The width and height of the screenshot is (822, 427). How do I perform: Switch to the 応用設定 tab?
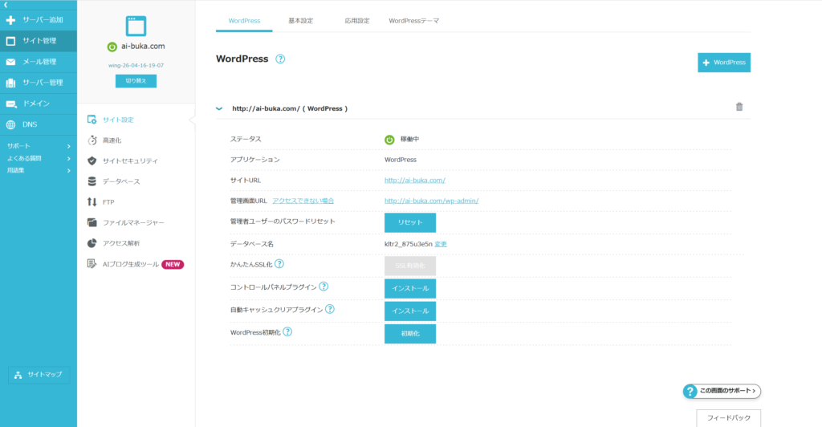click(x=357, y=21)
